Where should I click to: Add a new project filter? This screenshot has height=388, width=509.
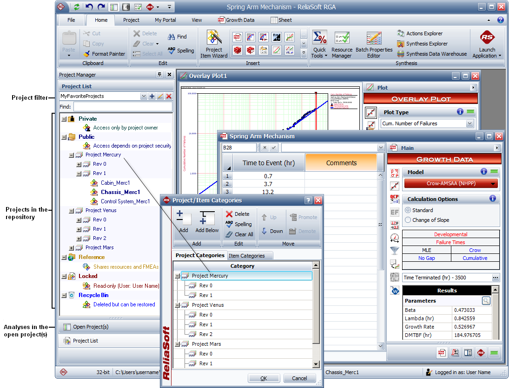[x=152, y=96]
